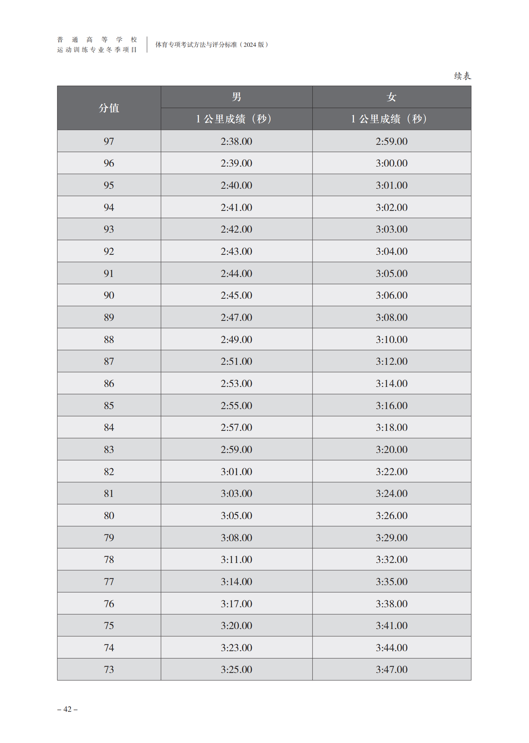Select the male time 2:38.00
The height and width of the screenshot is (743, 529).
pos(236,141)
